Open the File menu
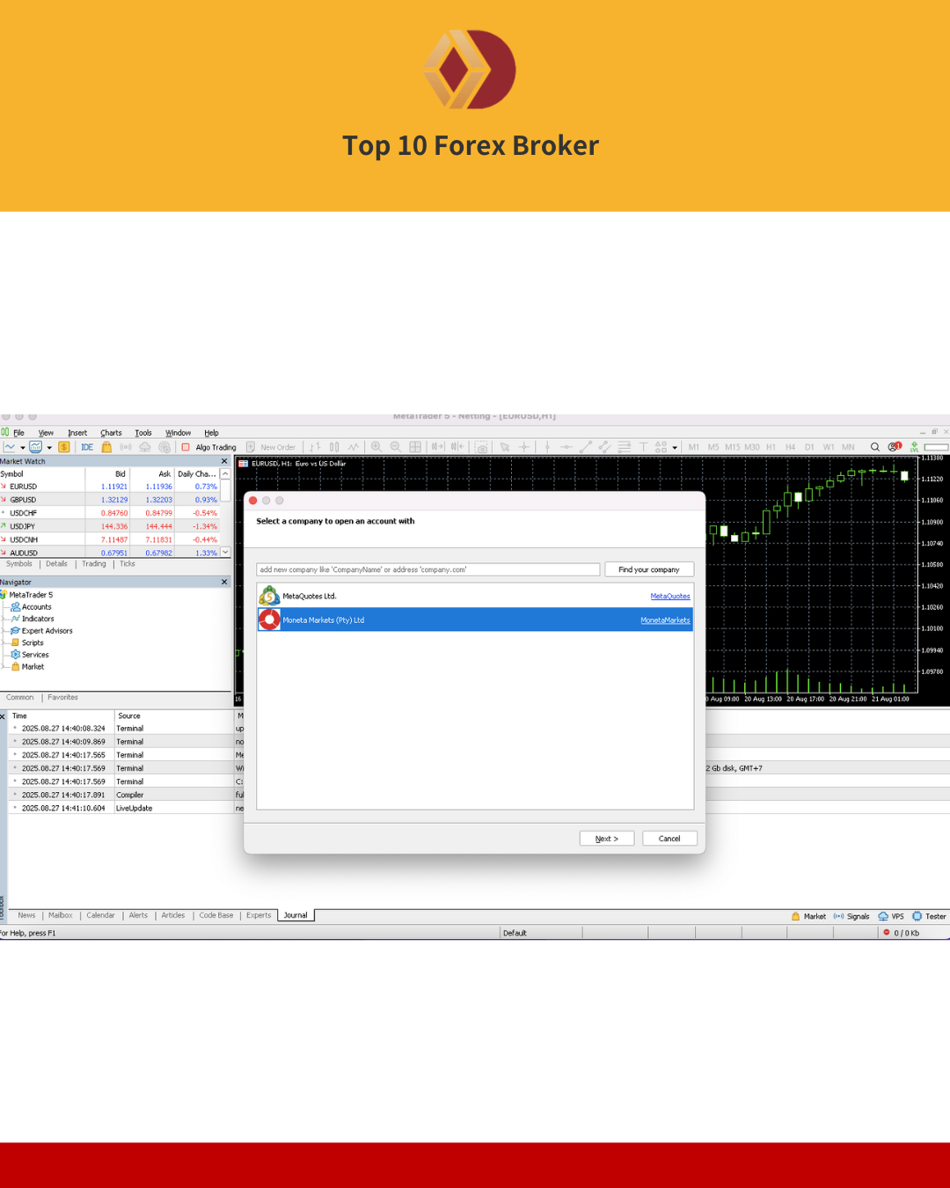 [x=18, y=433]
